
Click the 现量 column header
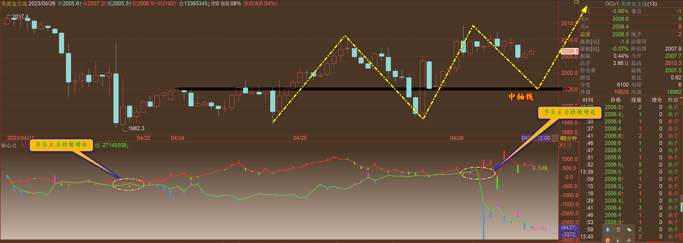coord(636,100)
